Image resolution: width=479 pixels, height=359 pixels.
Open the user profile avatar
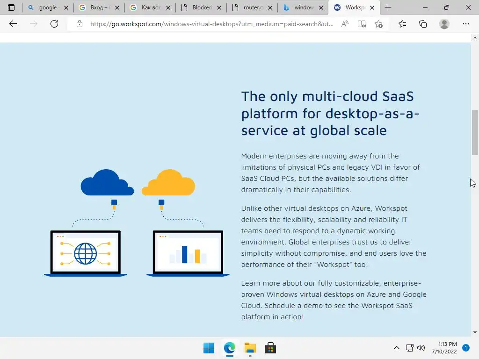[x=444, y=24]
